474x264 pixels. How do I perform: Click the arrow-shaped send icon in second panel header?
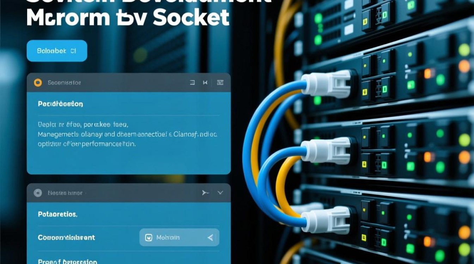click(x=205, y=193)
